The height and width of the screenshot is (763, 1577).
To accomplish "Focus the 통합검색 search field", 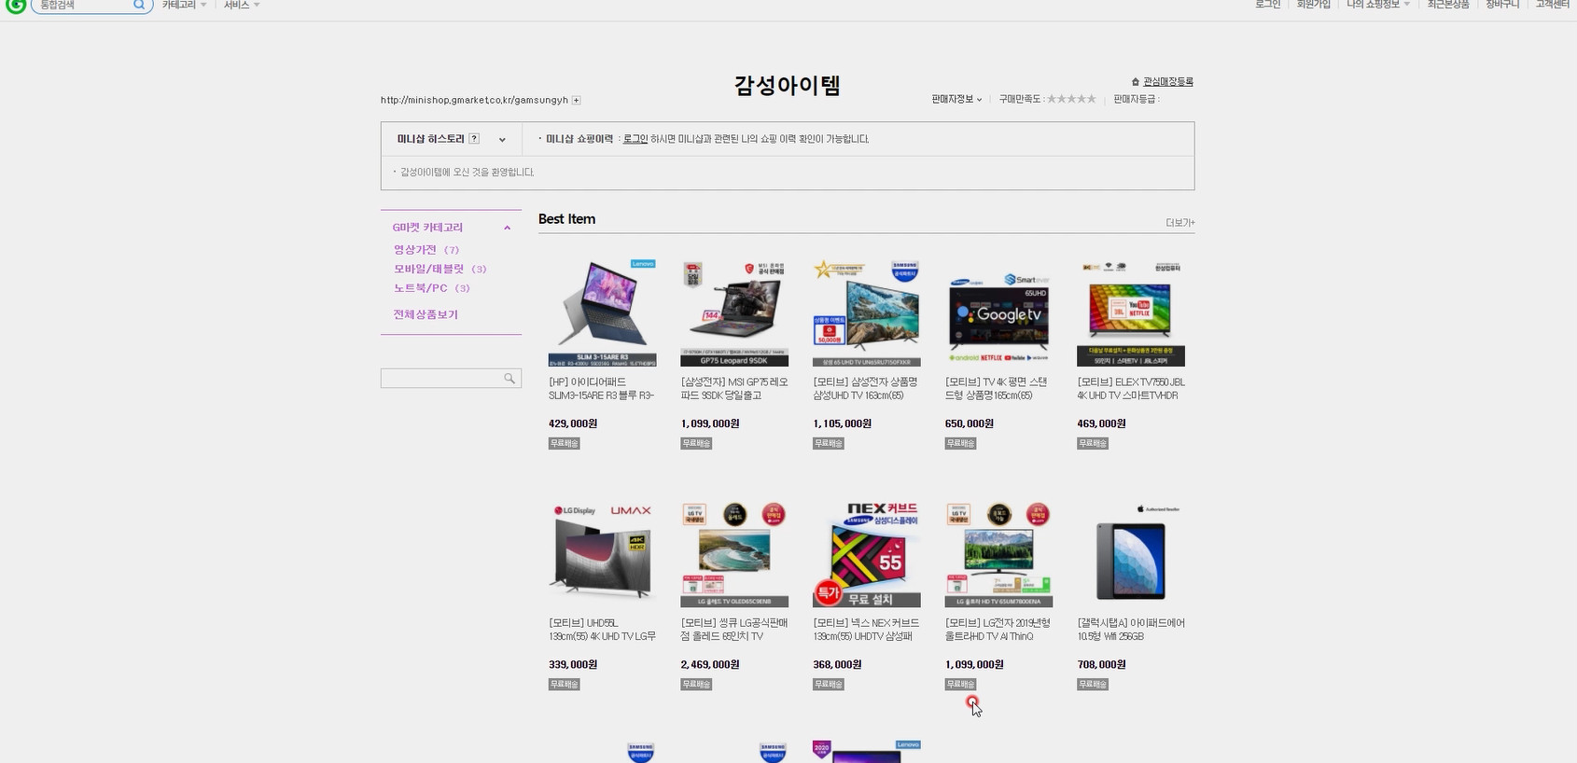I will (x=82, y=5).
